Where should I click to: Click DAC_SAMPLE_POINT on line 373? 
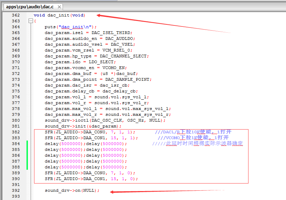coord(127,79)
